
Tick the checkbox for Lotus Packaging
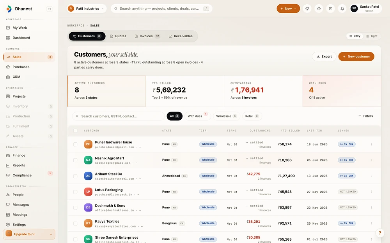coord(75,192)
